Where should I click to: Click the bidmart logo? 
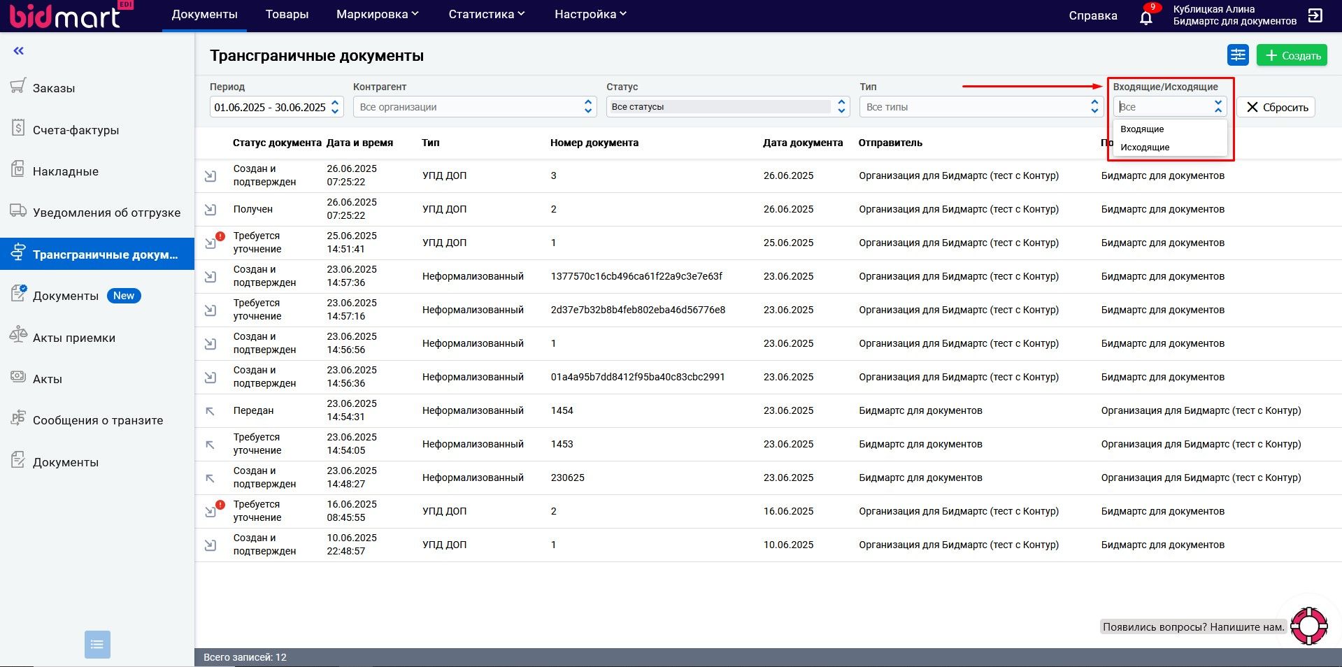click(70, 15)
